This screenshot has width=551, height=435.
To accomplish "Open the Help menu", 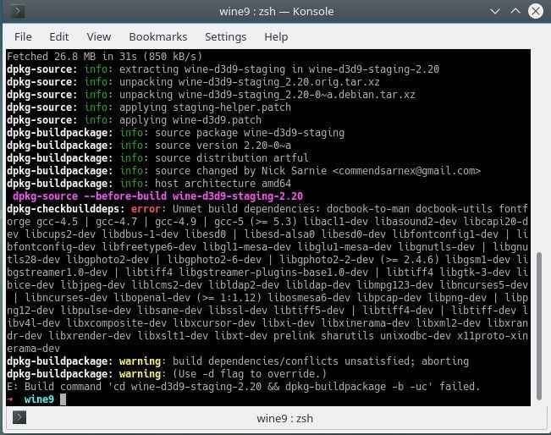I will (x=276, y=37).
